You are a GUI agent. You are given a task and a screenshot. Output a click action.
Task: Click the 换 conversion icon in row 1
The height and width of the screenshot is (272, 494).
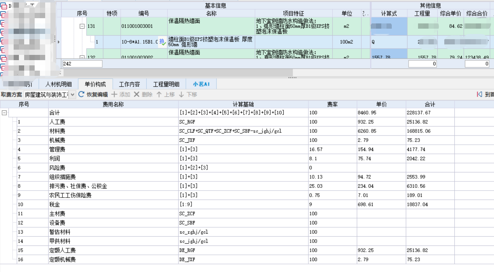pos(162,42)
